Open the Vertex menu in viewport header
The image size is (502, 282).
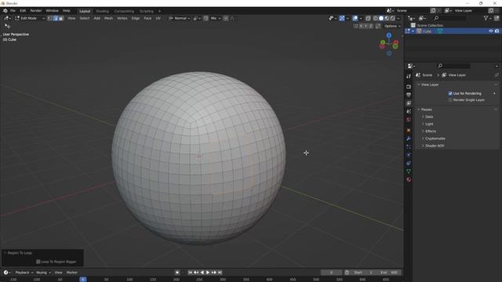point(122,18)
